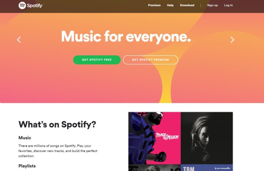This screenshot has width=264, height=171.
Task: Click the Music for everyone headline
Action: coord(126,37)
